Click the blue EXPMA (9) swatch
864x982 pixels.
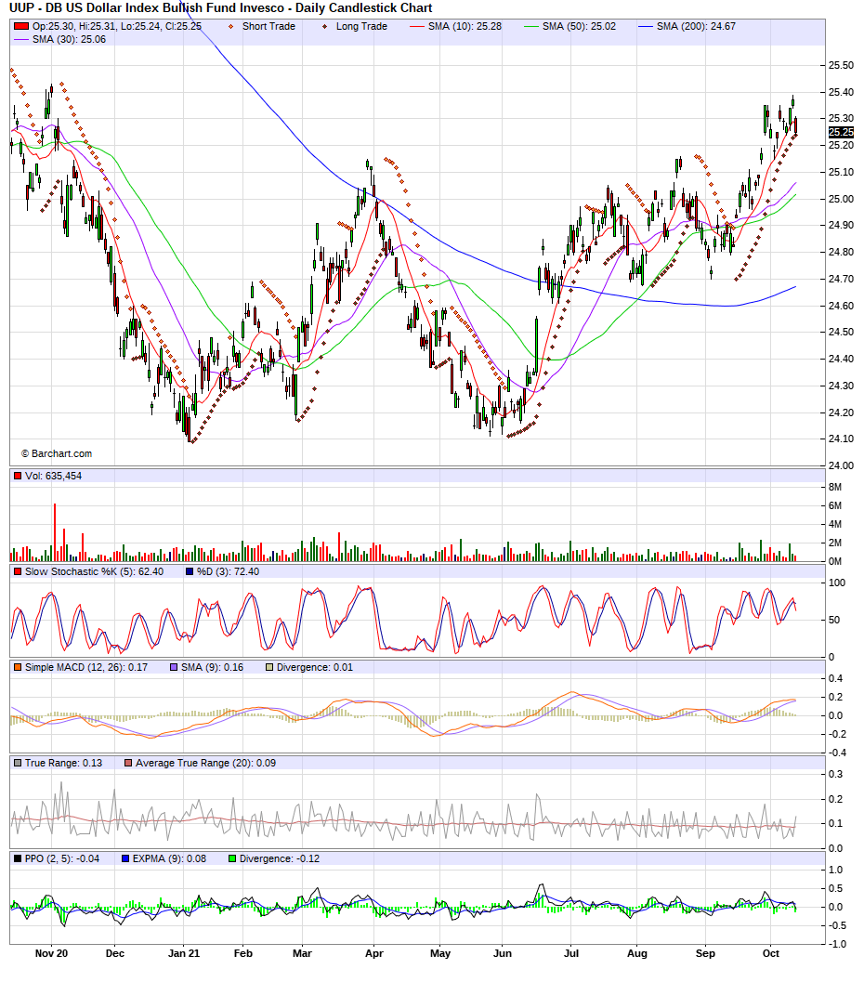click(x=125, y=859)
